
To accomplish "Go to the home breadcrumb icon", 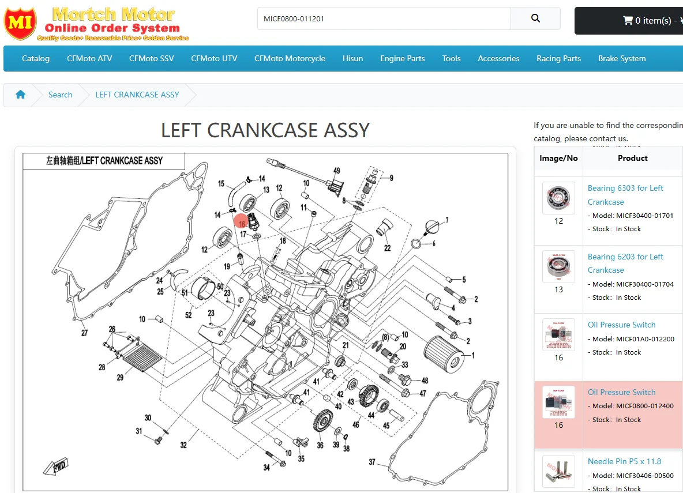I will coord(20,95).
